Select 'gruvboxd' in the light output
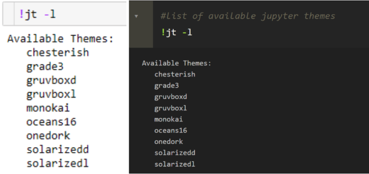 pos(51,81)
